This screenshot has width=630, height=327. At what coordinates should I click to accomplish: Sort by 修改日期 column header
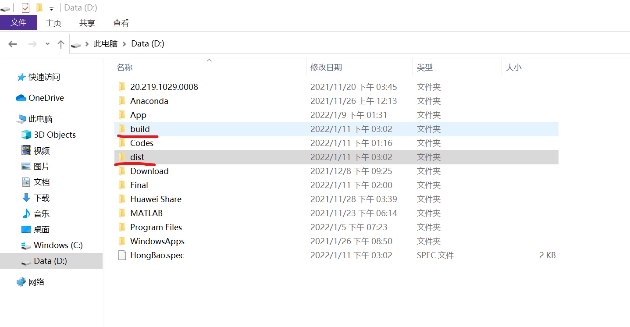click(x=326, y=68)
